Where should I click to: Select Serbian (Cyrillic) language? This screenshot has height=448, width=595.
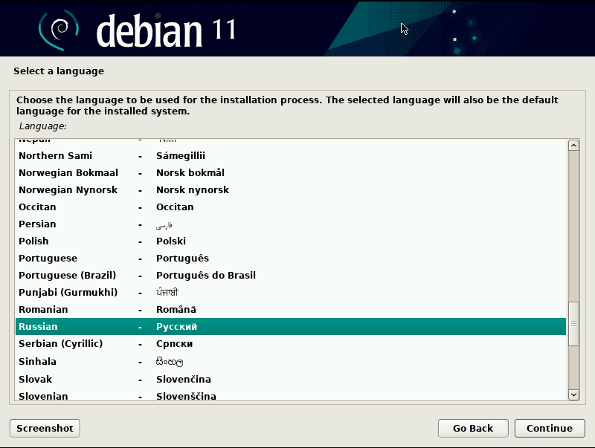tap(291, 344)
